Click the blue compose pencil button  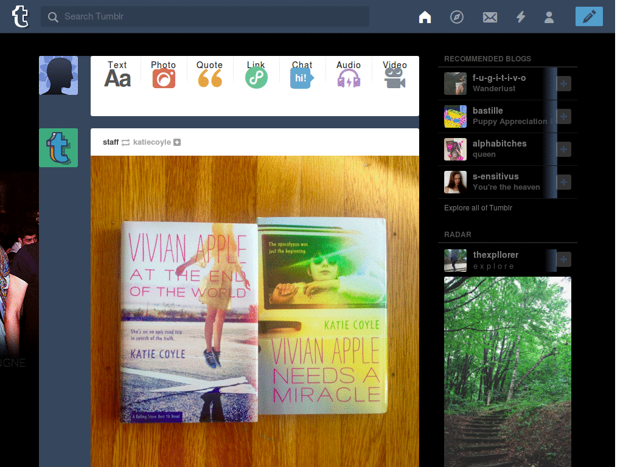(589, 16)
